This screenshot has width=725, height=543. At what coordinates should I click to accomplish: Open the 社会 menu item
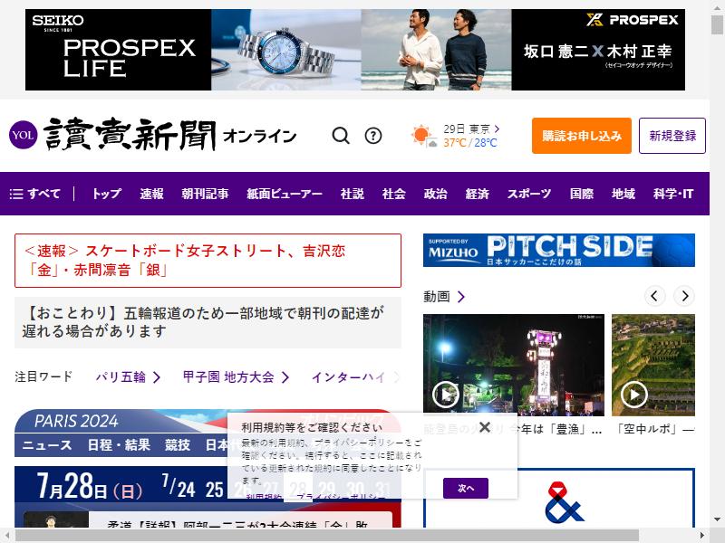pyautogui.click(x=394, y=194)
